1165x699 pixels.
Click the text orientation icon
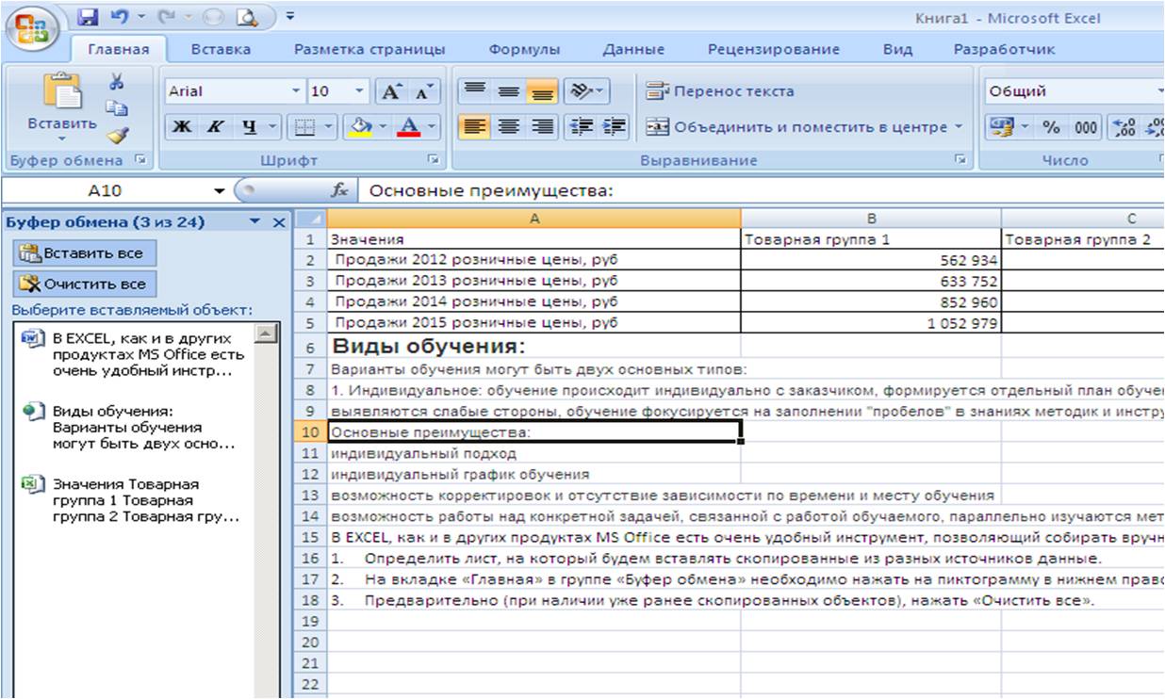point(584,91)
